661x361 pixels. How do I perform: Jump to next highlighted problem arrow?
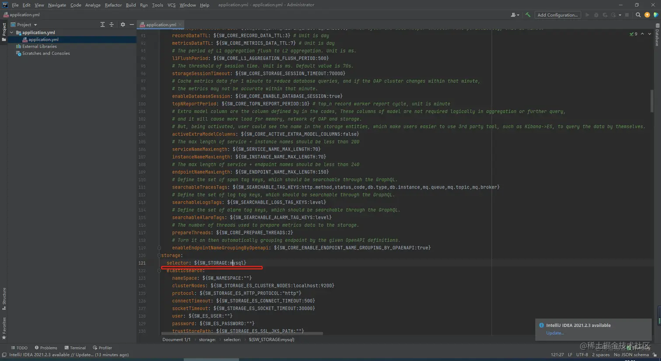pos(650,34)
